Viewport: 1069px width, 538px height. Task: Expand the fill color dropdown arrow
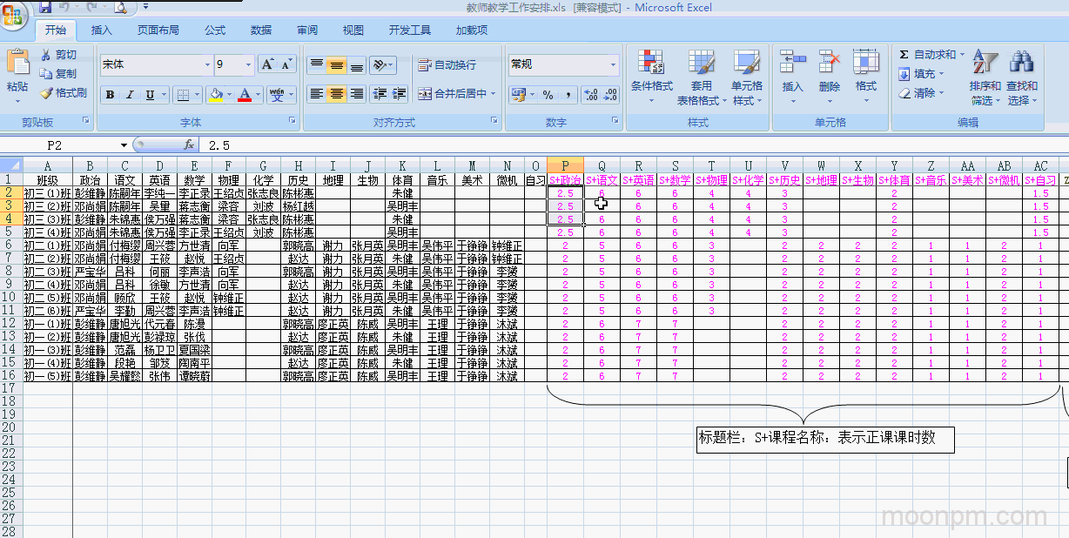(228, 95)
